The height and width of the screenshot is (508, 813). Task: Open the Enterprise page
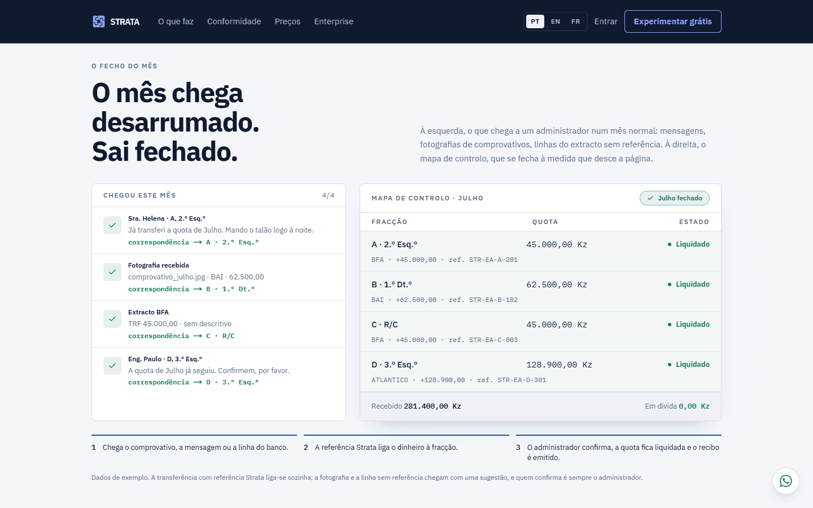point(334,21)
